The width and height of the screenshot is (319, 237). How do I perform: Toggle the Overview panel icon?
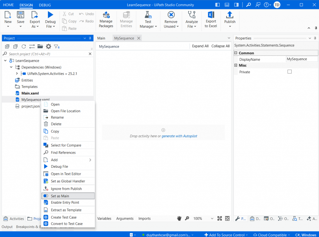pyautogui.click(x=227, y=219)
